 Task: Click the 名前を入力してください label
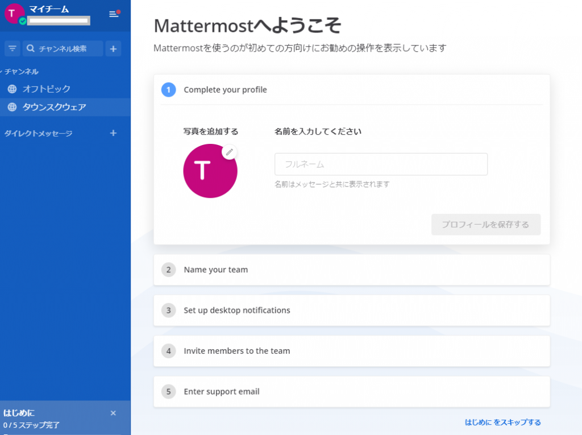(x=318, y=131)
